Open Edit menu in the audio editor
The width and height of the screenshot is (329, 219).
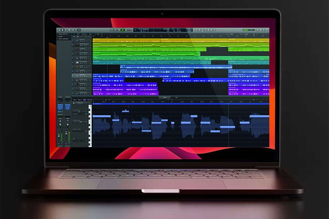[x=75, y=100]
